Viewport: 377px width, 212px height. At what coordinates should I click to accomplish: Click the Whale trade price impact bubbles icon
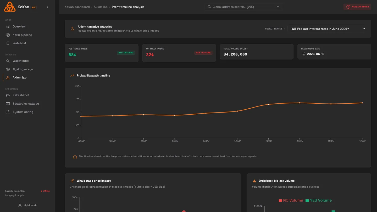(x=72, y=181)
